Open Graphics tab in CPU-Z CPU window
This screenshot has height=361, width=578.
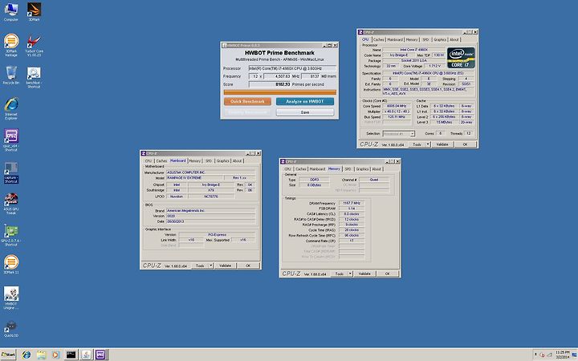439,39
